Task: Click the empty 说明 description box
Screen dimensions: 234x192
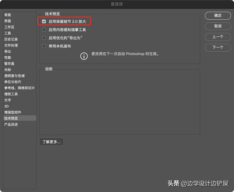Action: [x=120, y=102]
